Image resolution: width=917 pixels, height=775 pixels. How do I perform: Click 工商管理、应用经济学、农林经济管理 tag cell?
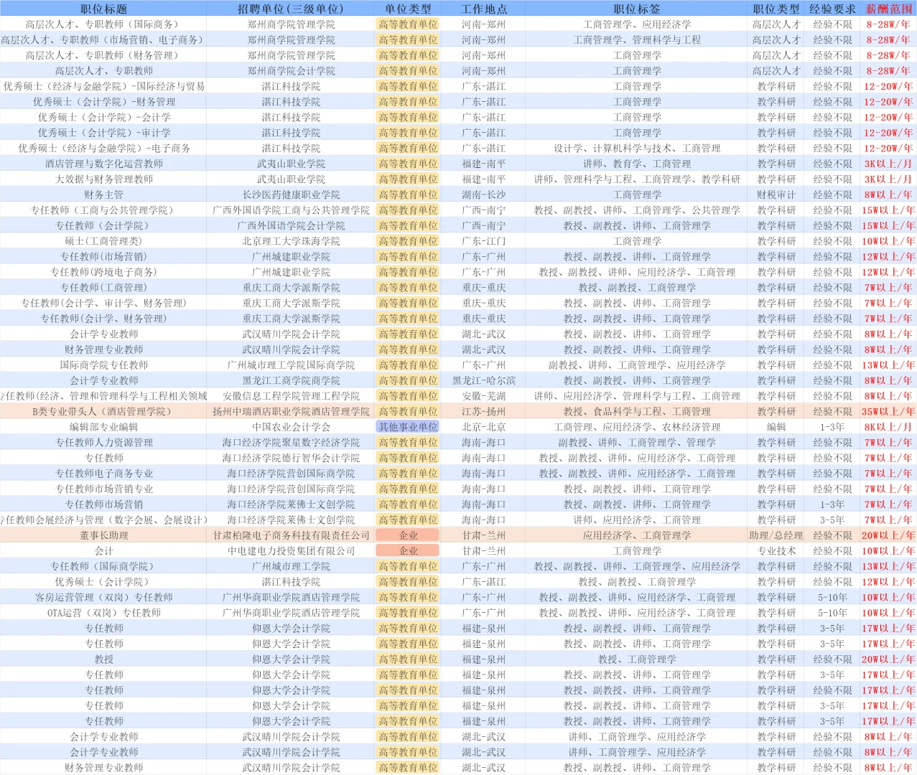tap(636, 427)
